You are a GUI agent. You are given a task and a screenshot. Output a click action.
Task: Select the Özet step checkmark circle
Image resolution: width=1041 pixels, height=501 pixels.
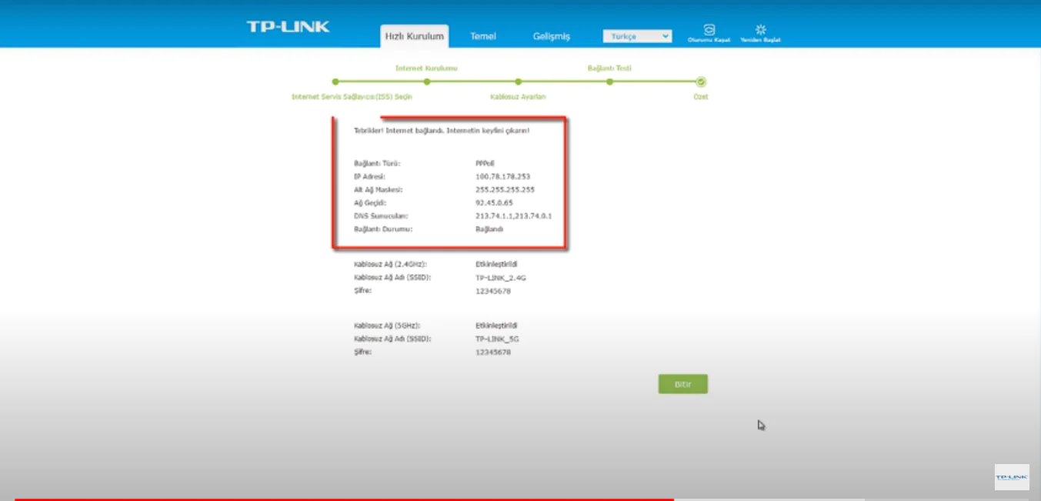pyautogui.click(x=701, y=82)
